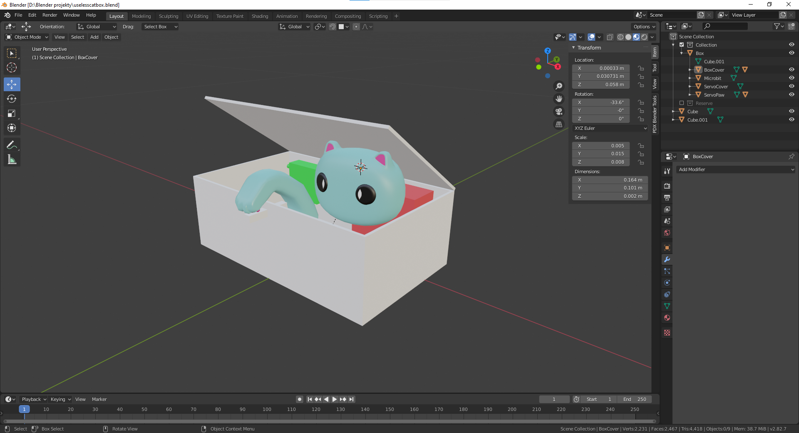Collapse the Box tree item
The width and height of the screenshot is (799, 433).
pyautogui.click(x=682, y=53)
